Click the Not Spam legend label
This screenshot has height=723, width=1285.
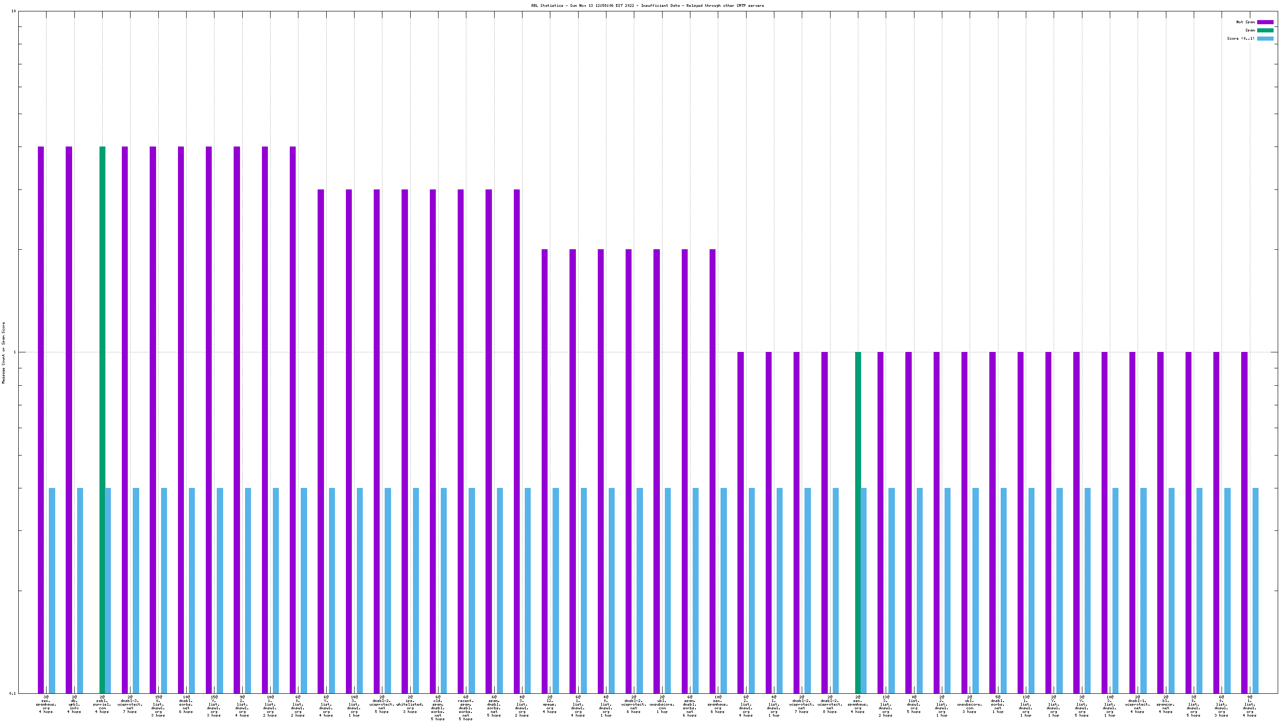[x=1245, y=22]
